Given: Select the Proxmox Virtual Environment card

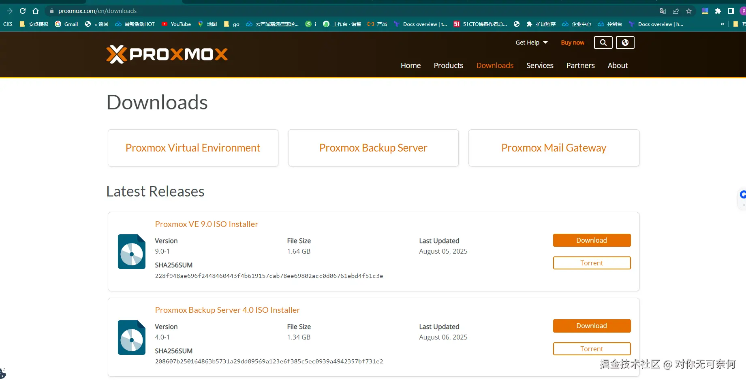Looking at the screenshot, I should tap(193, 148).
